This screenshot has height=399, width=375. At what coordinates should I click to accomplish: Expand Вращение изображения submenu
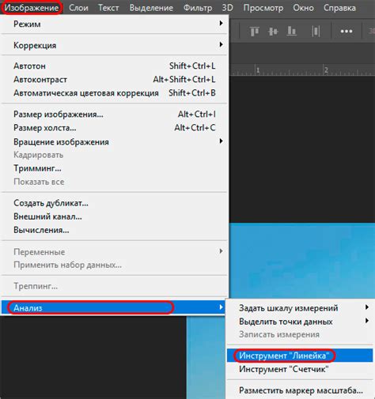114,142
